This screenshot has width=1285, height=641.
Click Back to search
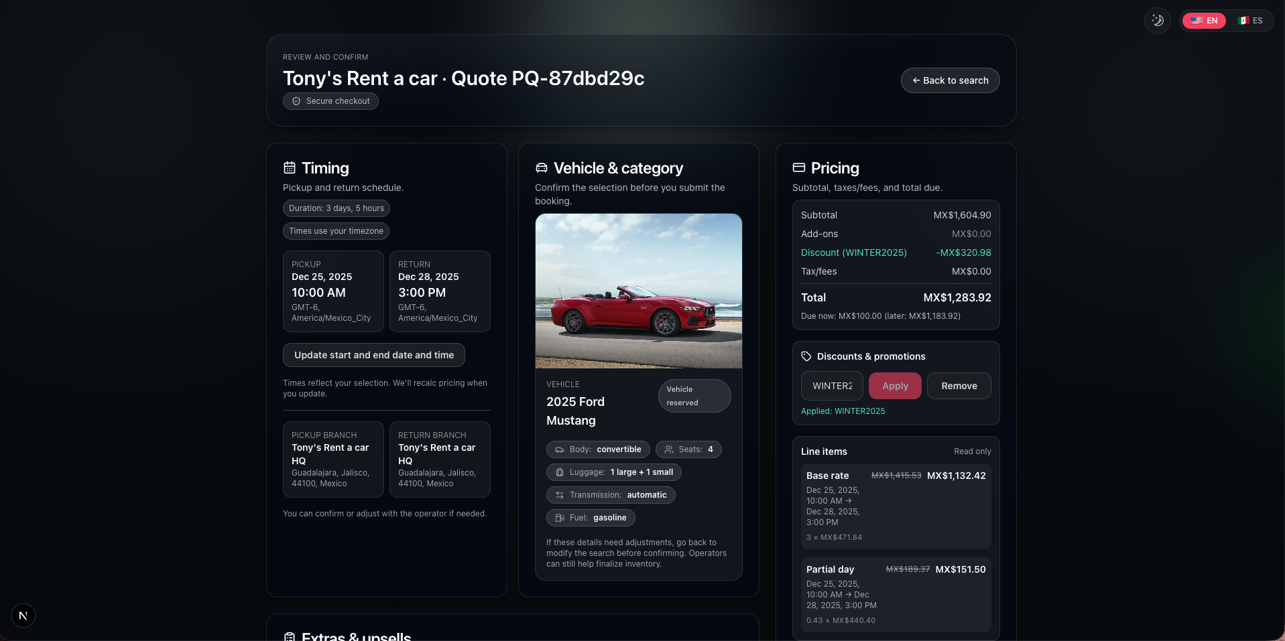(950, 80)
